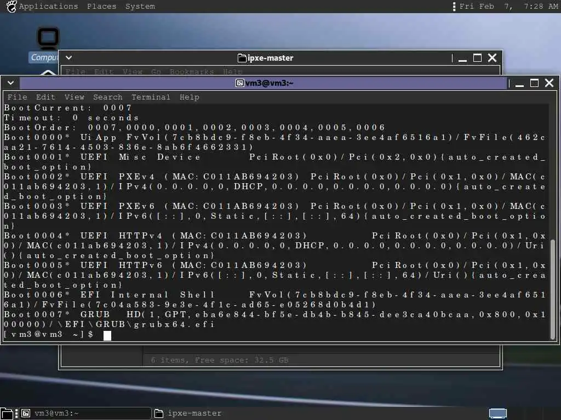Click the MATE foot logo icon

tap(11, 7)
